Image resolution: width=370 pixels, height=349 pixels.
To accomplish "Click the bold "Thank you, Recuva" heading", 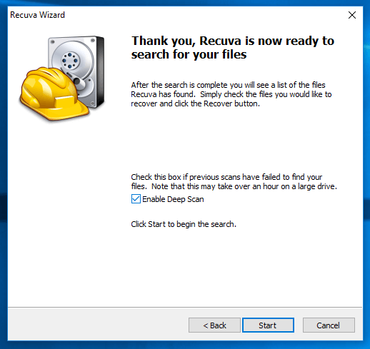I will click(233, 48).
